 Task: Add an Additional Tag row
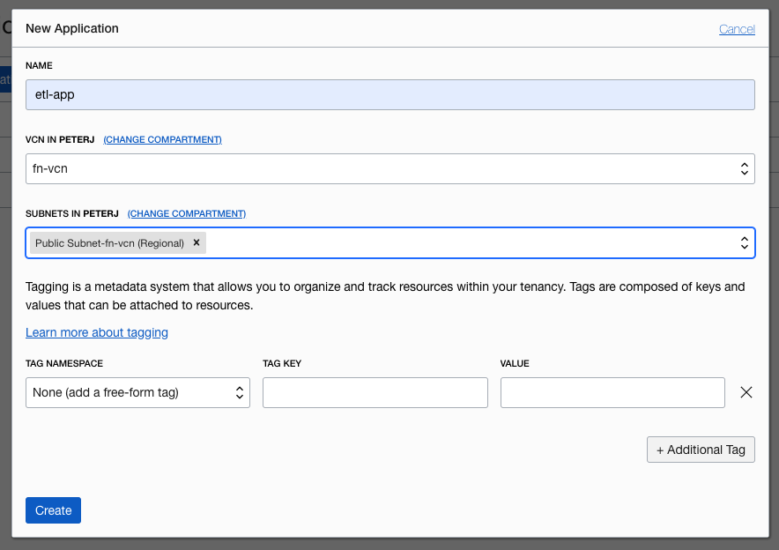point(701,450)
